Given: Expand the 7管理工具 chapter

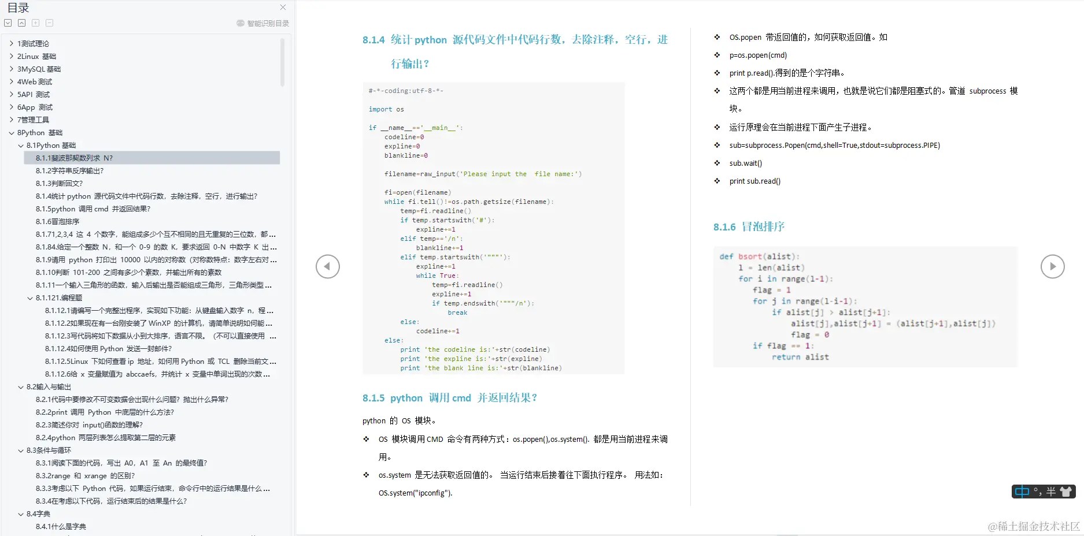Looking at the screenshot, I should 12,120.
